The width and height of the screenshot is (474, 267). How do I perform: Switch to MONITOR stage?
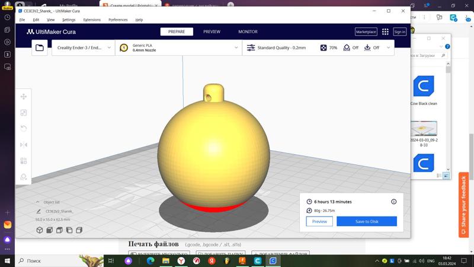click(x=248, y=31)
